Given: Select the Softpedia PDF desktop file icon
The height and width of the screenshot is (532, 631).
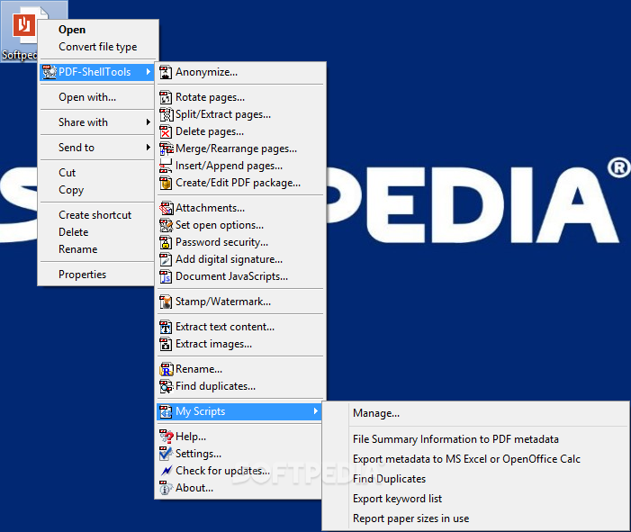Looking at the screenshot, I should (x=24, y=26).
